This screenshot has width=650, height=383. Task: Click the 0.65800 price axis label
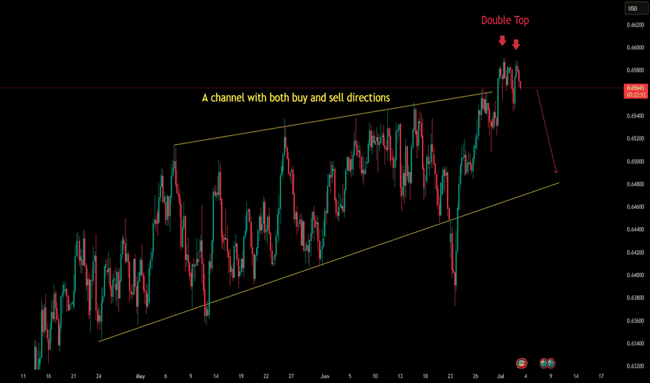(635, 70)
